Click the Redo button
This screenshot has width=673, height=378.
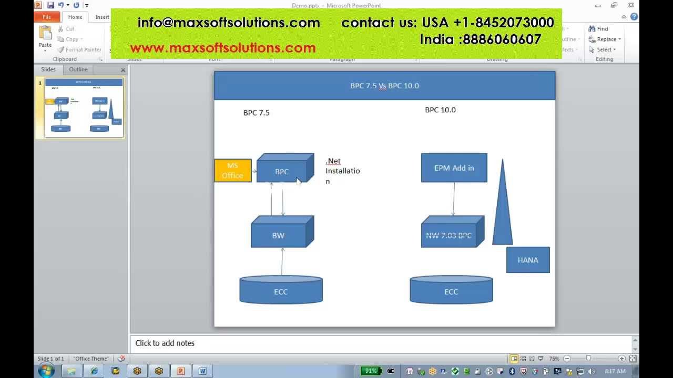(76, 5)
